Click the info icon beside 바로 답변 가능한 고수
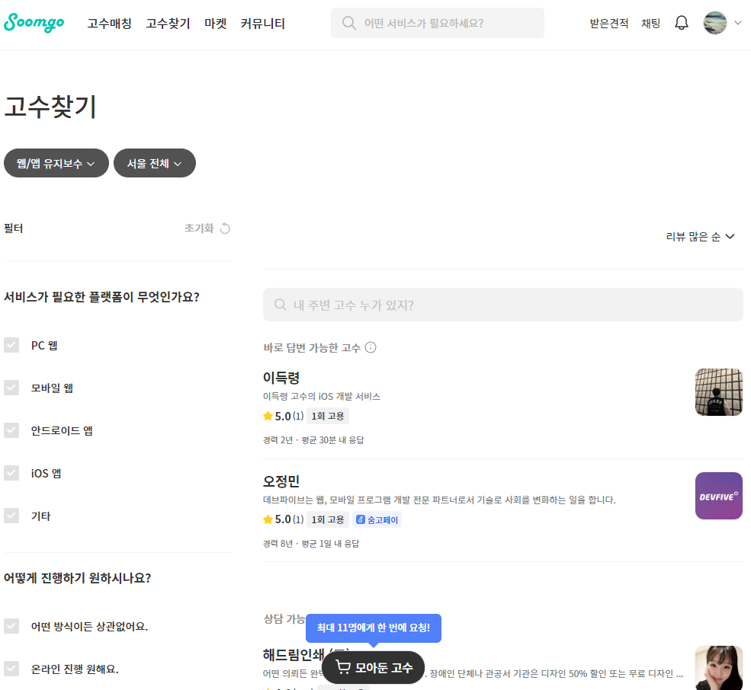This screenshot has width=751, height=690. pyautogui.click(x=371, y=348)
